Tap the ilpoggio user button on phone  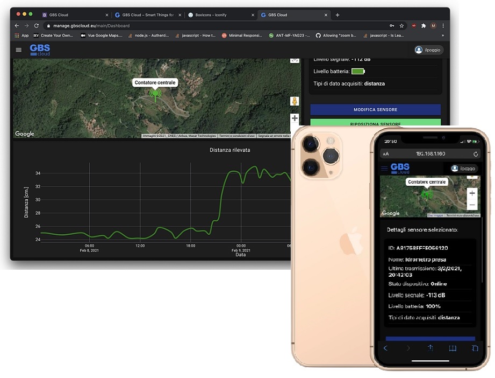coord(464,169)
